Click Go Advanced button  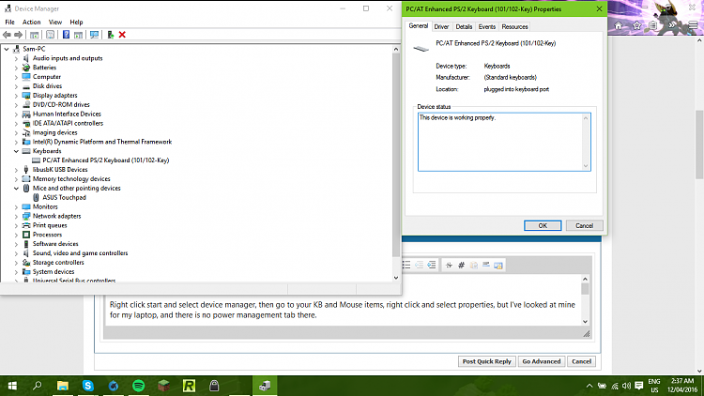(542, 361)
